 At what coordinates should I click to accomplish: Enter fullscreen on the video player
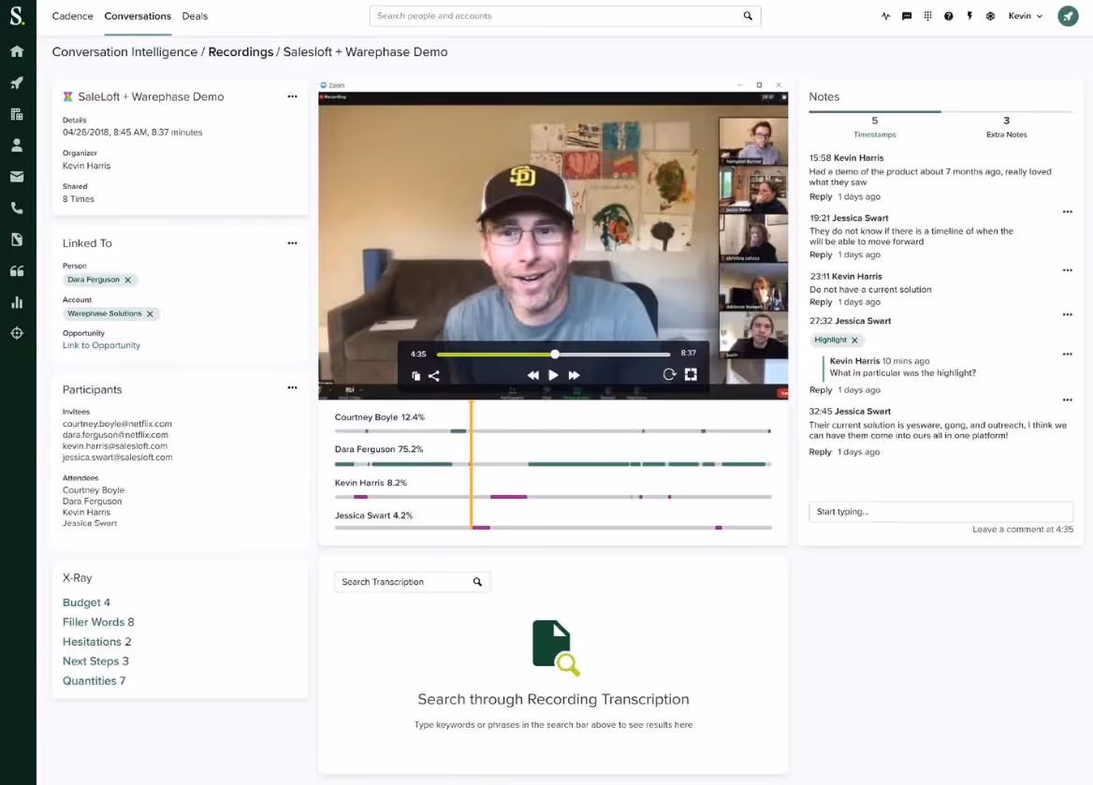pyautogui.click(x=690, y=374)
